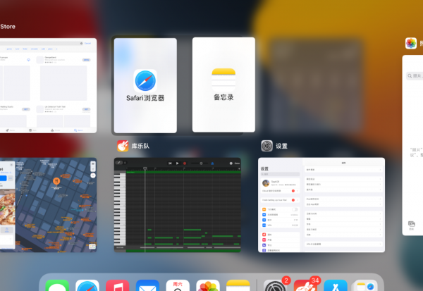Open the App Store window card
This screenshot has height=291, width=423.
coord(48,85)
